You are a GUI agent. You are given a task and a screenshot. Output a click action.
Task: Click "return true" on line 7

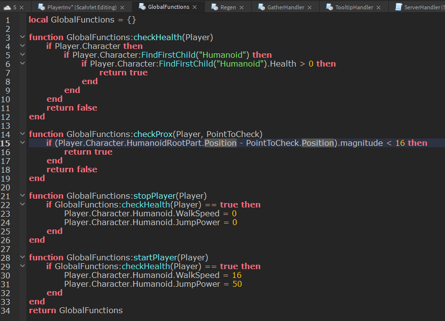[x=123, y=72]
